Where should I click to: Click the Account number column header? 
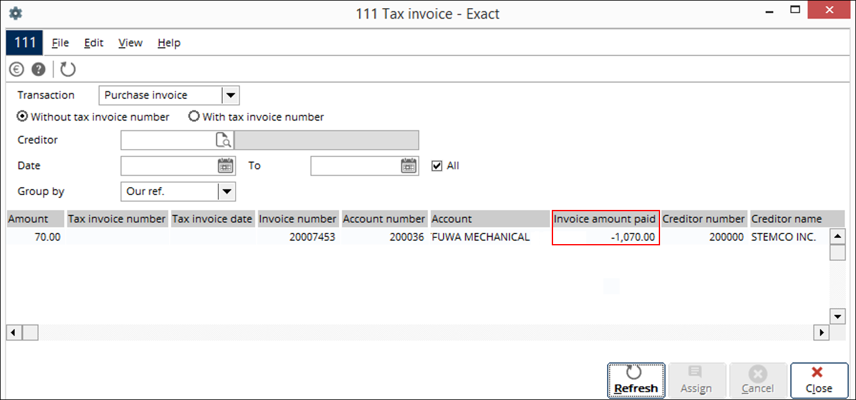pyautogui.click(x=384, y=219)
